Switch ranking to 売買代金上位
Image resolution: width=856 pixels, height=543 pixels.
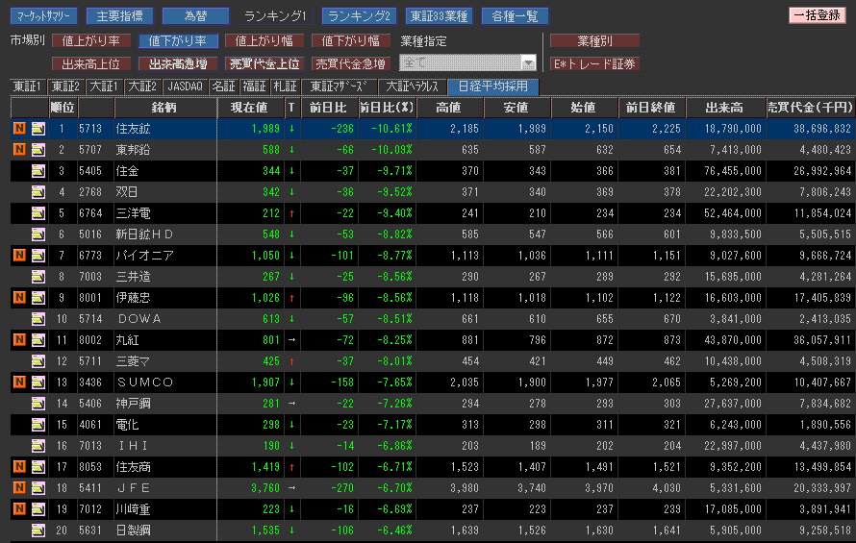(264, 64)
